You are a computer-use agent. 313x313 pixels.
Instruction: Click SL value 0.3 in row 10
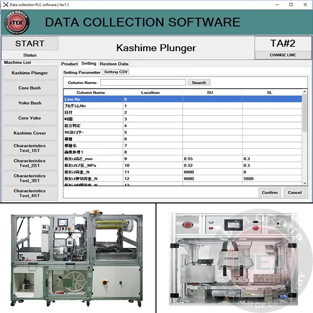click(272, 165)
